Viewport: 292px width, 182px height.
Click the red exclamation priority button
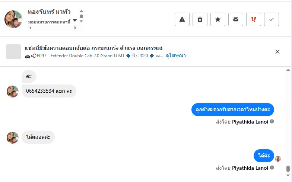[x=254, y=19]
